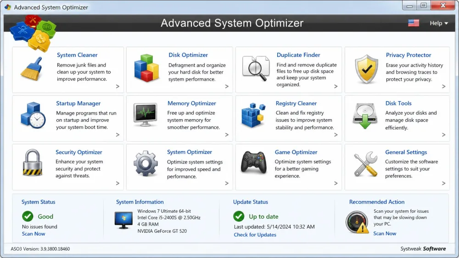Image resolution: width=459 pixels, height=258 pixels.
Task: Click the title bar application icon
Action: pyautogui.click(x=8, y=7)
